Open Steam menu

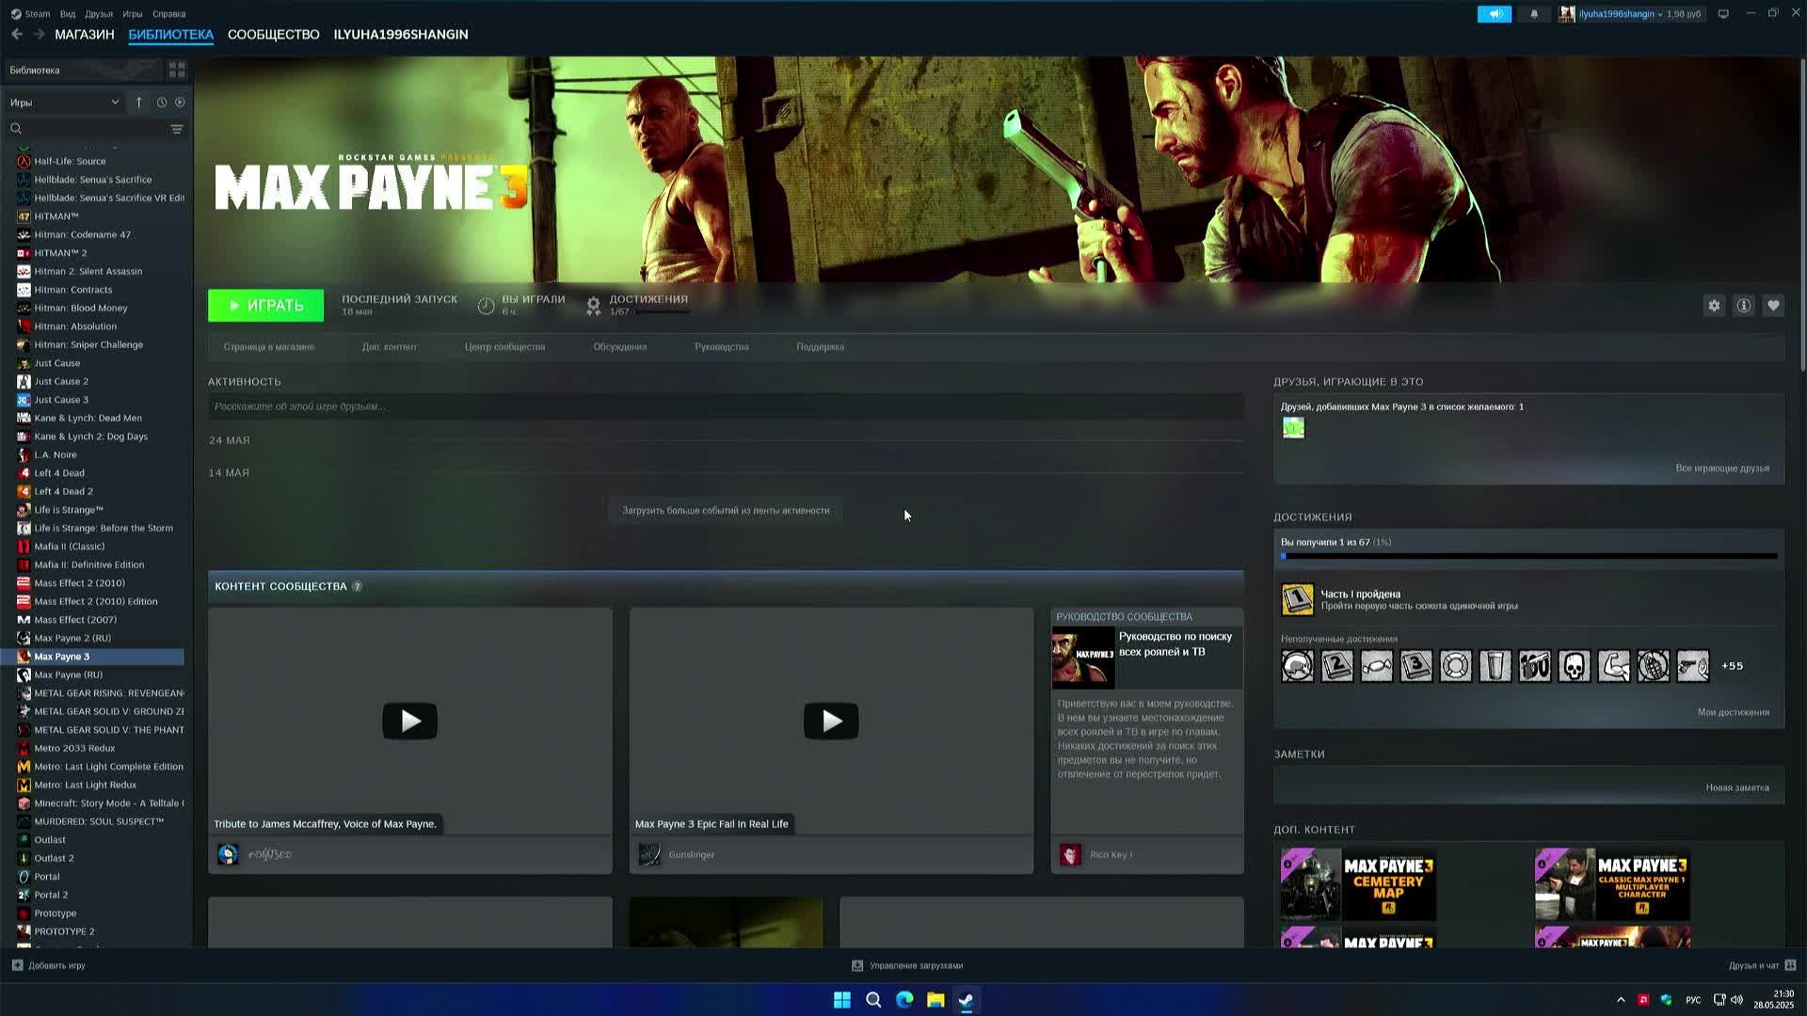31,14
